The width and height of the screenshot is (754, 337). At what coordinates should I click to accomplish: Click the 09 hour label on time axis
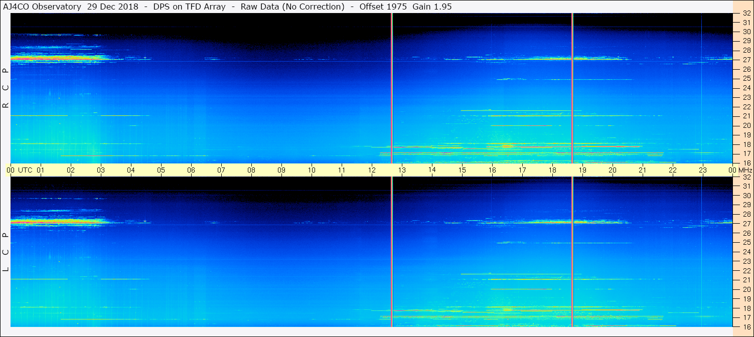click(281, 170)
